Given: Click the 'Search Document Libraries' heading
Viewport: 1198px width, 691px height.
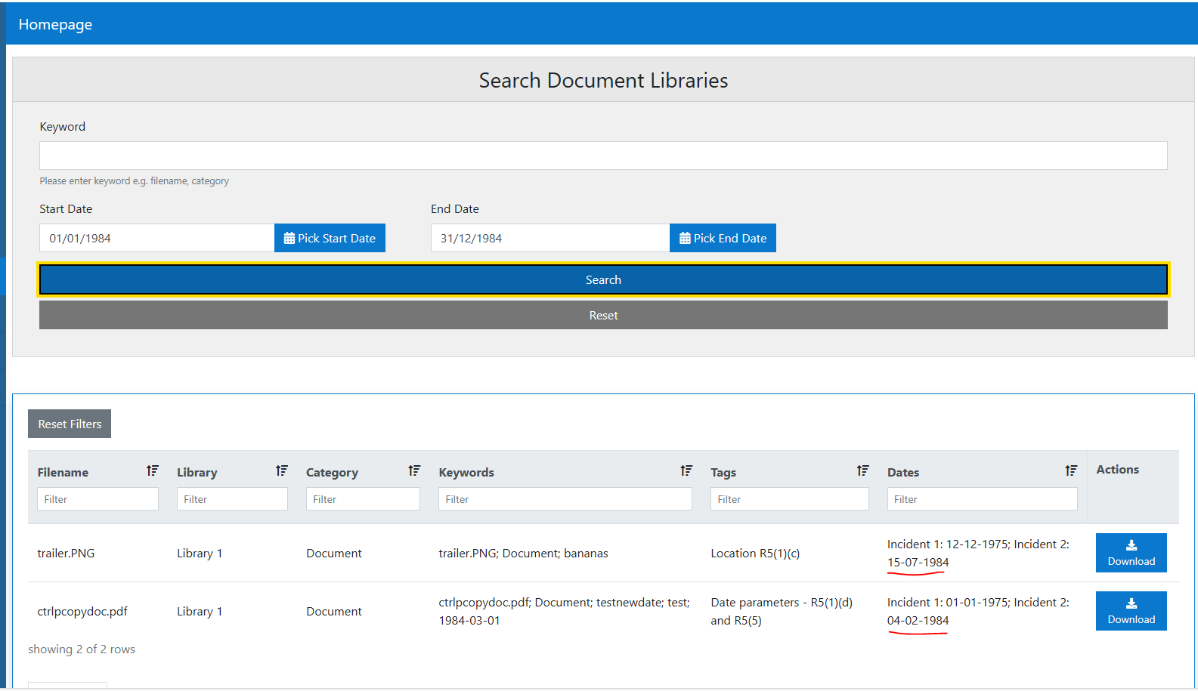Looking at the screenshot, I should click(603, 80).
